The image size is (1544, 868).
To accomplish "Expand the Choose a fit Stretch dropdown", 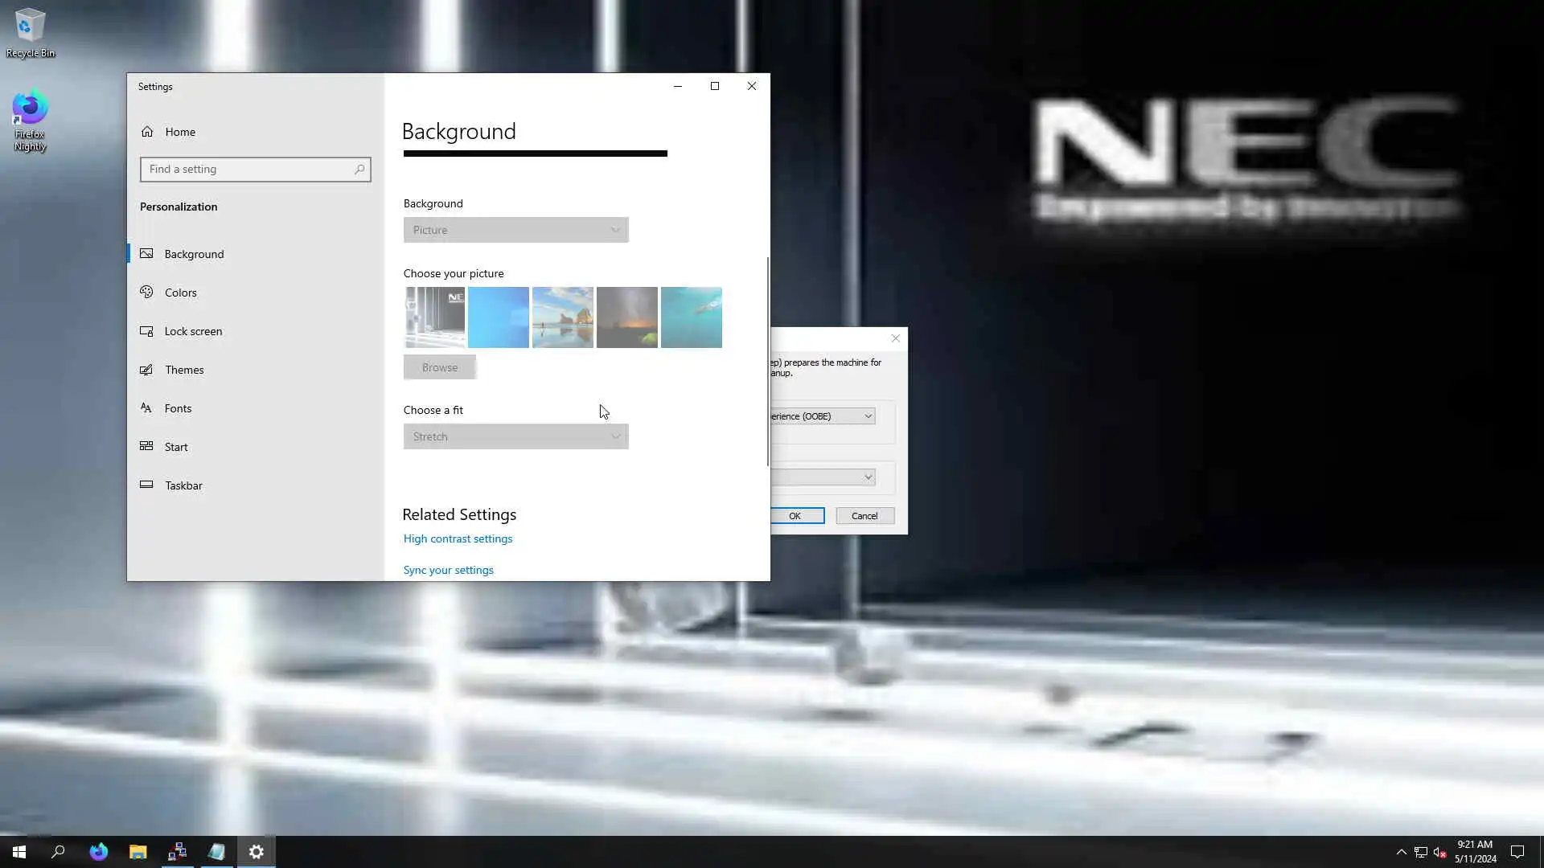I will tap(515, 436).
